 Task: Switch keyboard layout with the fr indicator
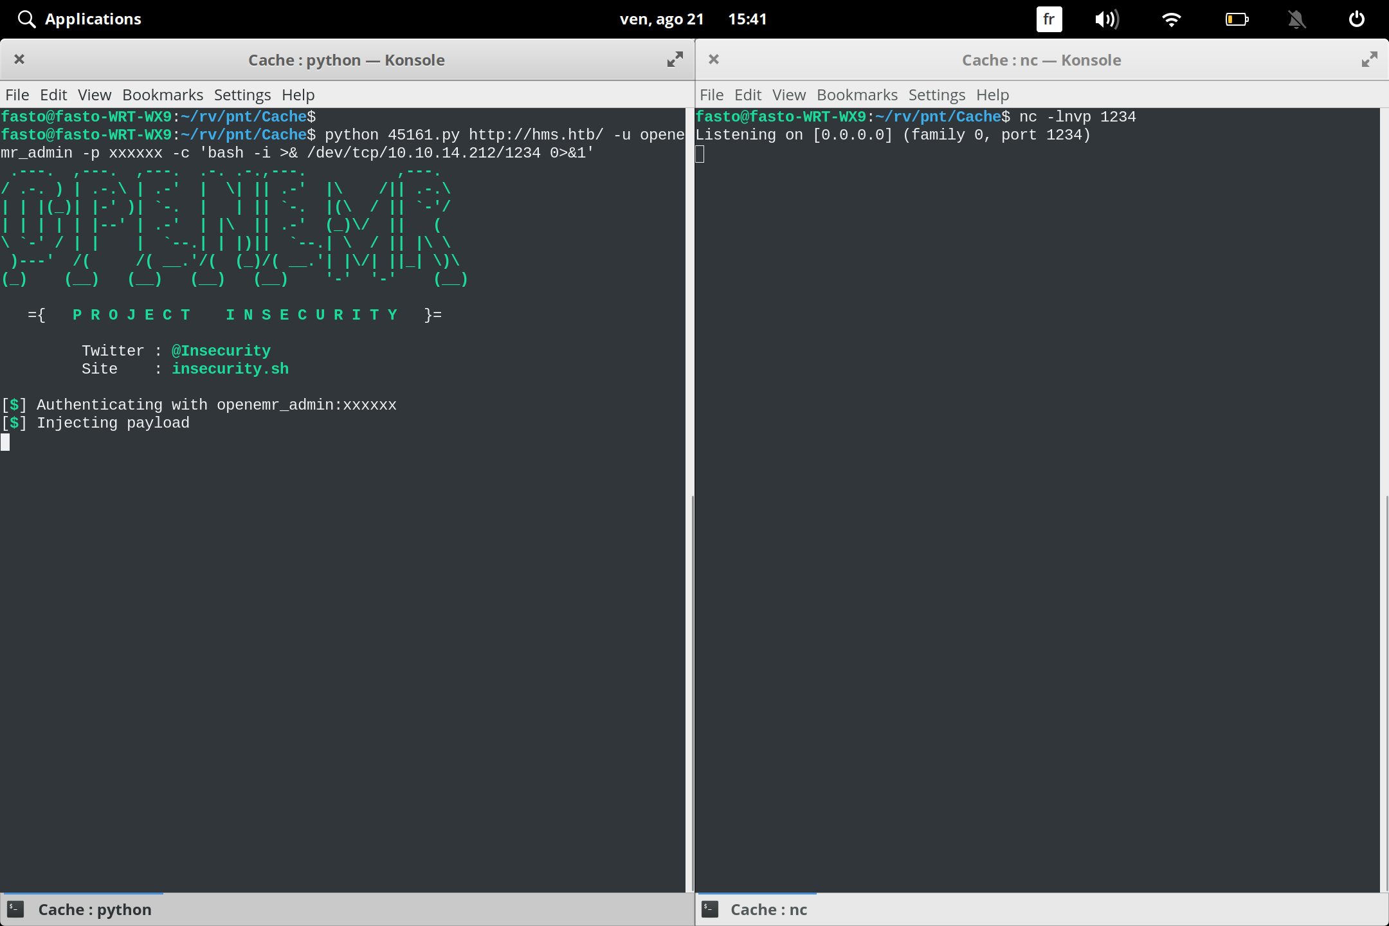click(x=1048, y=19)
